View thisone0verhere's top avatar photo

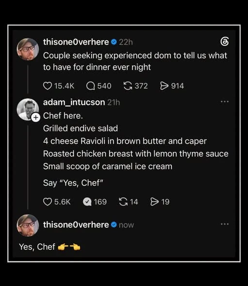pyautogui.click(x=28, y=49)
